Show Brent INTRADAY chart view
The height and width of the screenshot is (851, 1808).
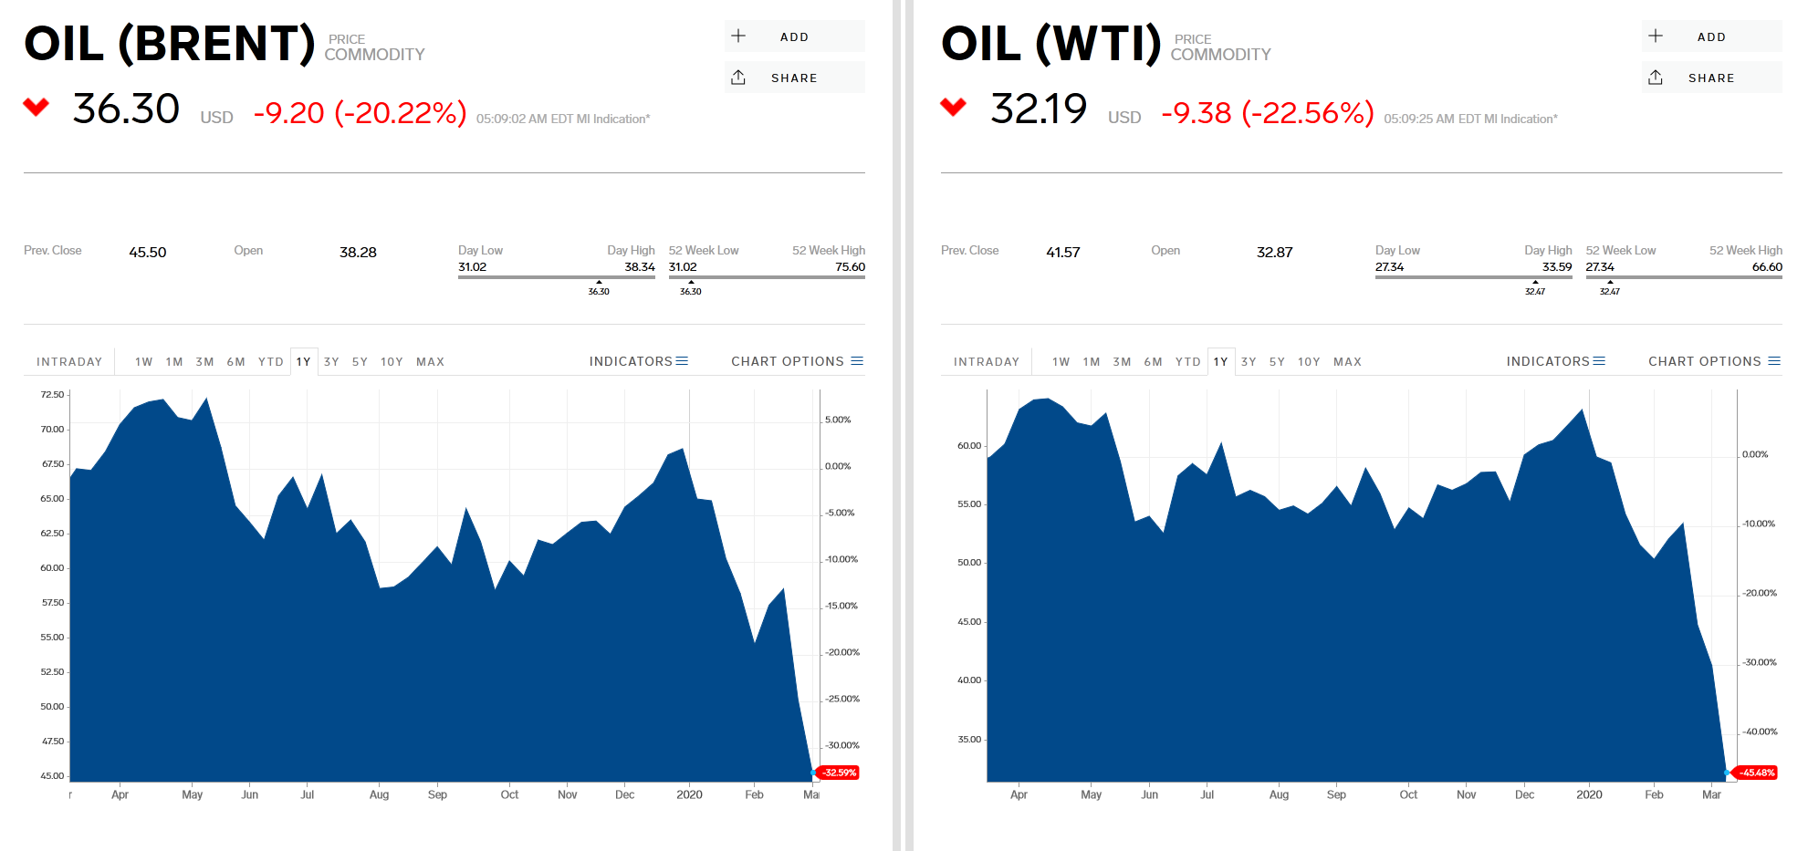(x=69, y=362)
